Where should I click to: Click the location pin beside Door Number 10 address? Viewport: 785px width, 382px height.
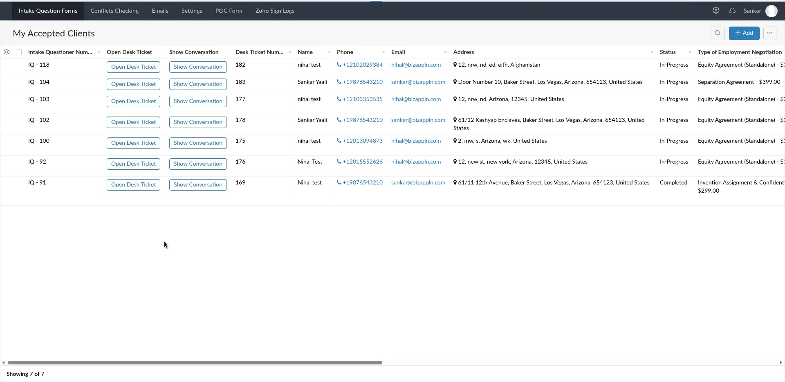pyautogui.click(x=455, y=82)
